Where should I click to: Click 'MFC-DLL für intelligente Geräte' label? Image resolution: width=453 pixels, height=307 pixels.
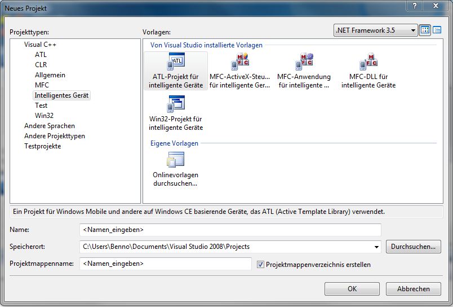point(368,81)
